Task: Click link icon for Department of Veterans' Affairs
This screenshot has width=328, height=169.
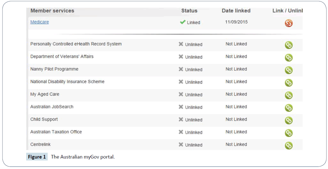Action: point(289,58)
